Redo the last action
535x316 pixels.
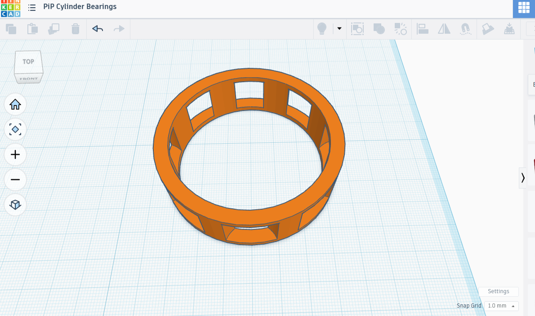pyautogui.click(x=119, y=29)
